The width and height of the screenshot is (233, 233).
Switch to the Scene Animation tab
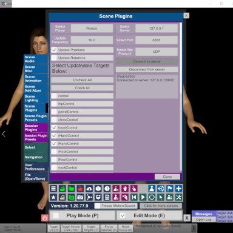point(36,79)
